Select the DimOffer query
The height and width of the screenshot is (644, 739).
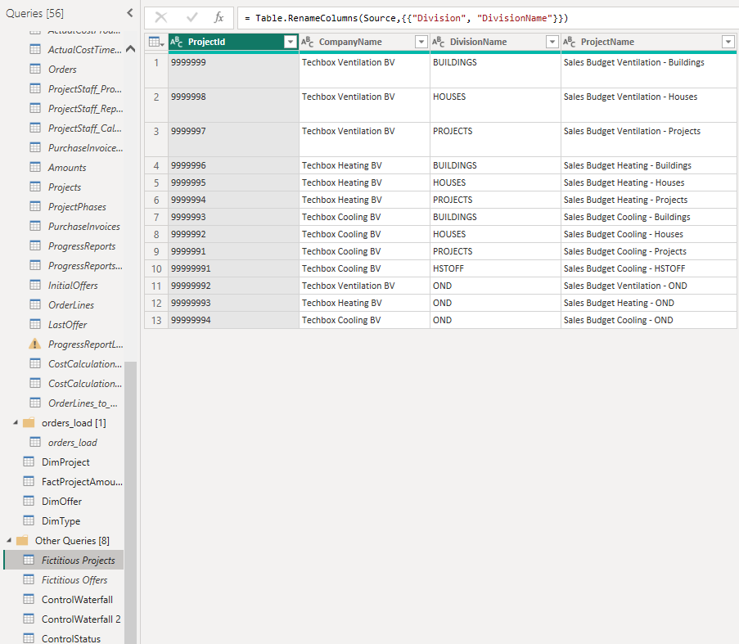coord(61,502)
